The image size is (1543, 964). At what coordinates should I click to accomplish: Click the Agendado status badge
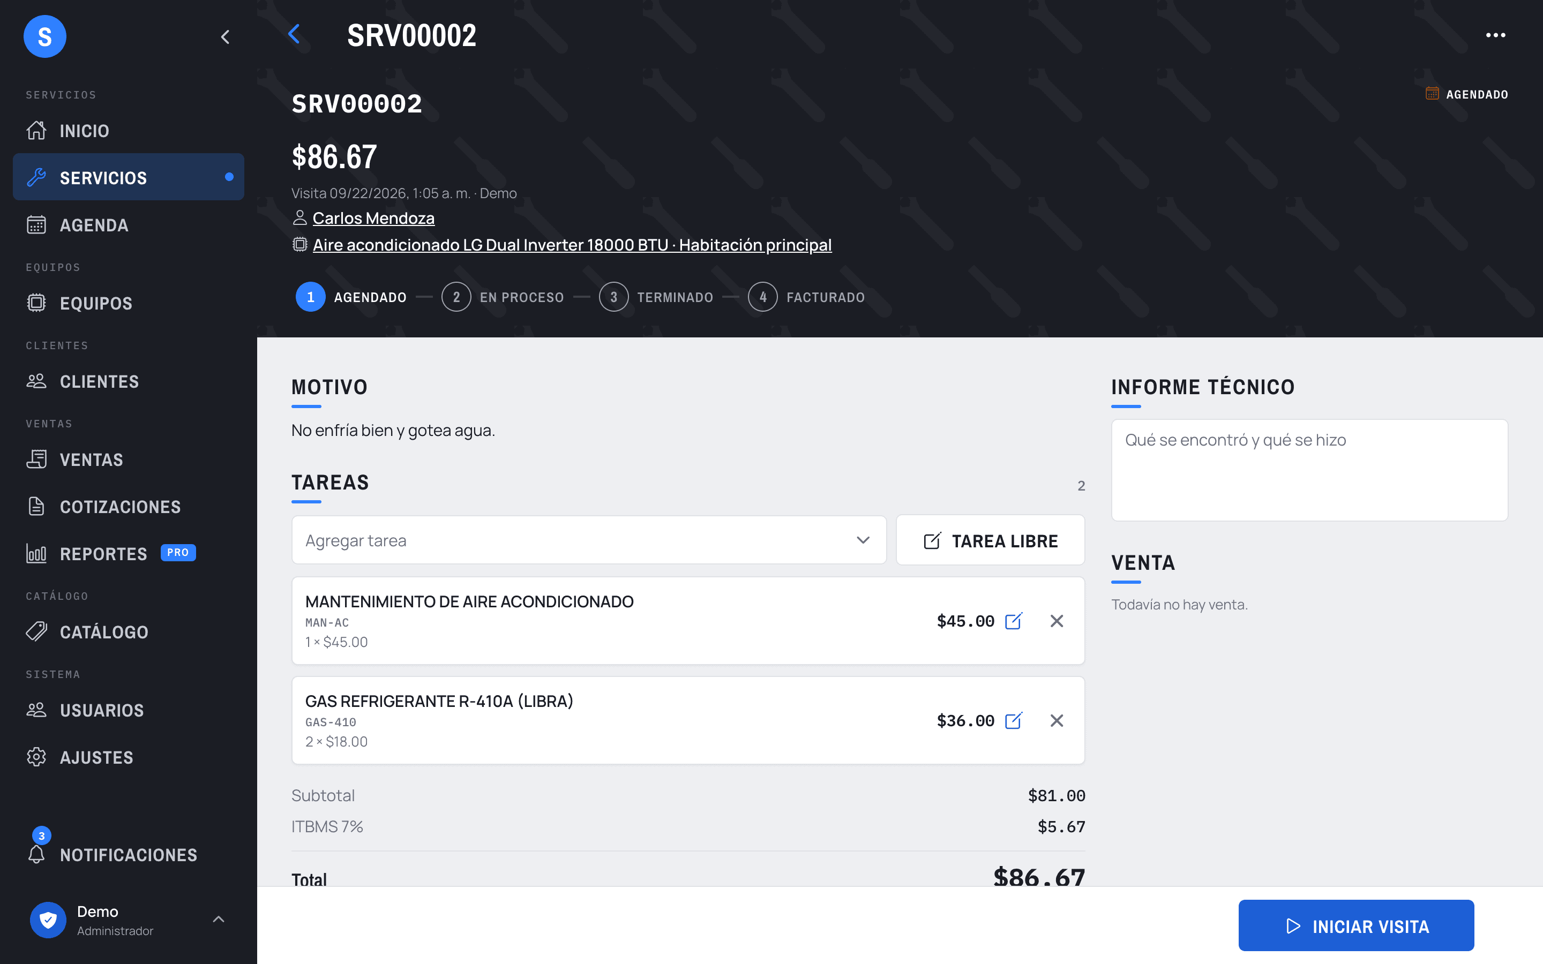(x=1466, y=94)
